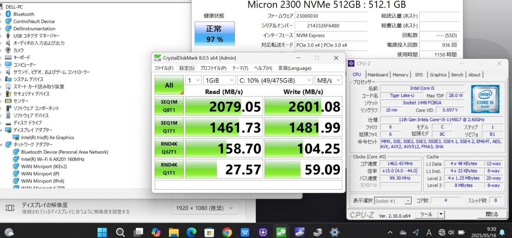Open the drive dropdown C: 10% (49/475GiB)

(275, 80)
